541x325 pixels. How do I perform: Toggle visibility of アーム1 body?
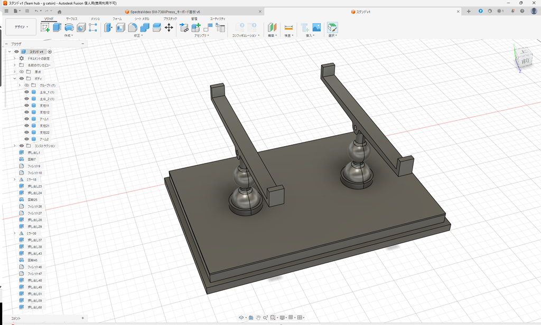pos(26,119)
